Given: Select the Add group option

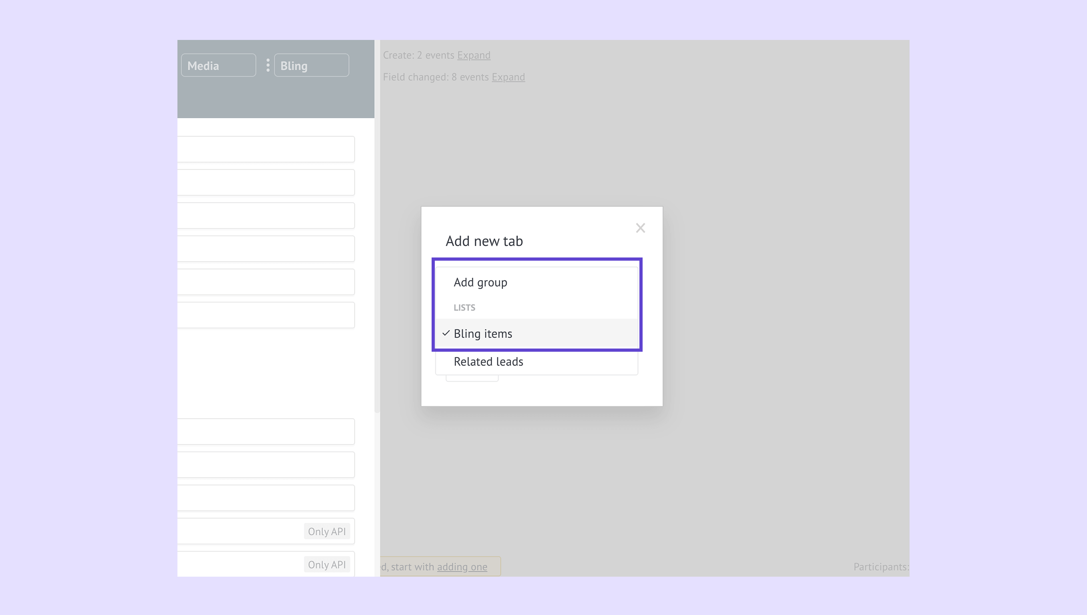Looking at the screenshot, I should tap(480, 282).
